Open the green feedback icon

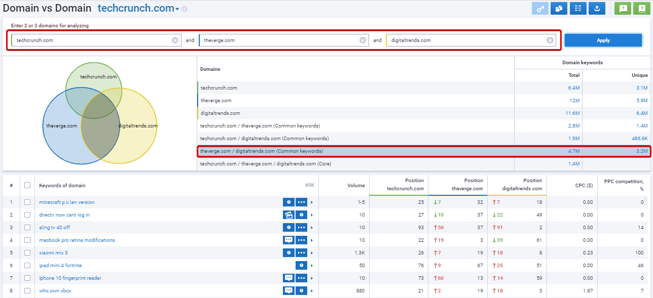tap(623, 8)
